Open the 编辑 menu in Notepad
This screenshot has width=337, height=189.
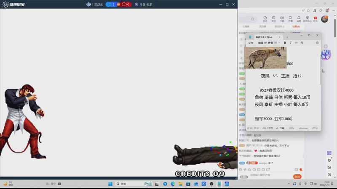coord(260,43)
